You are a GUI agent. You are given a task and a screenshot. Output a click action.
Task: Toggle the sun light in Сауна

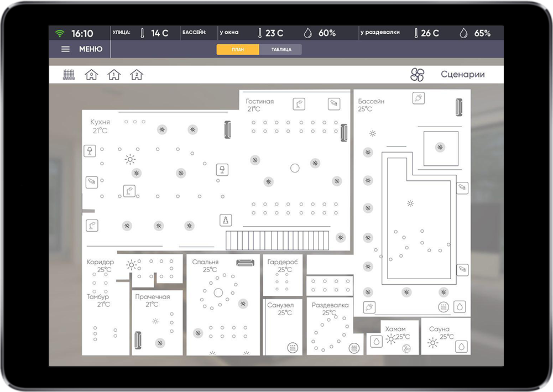pyautogui.click(x=432, y=343)
